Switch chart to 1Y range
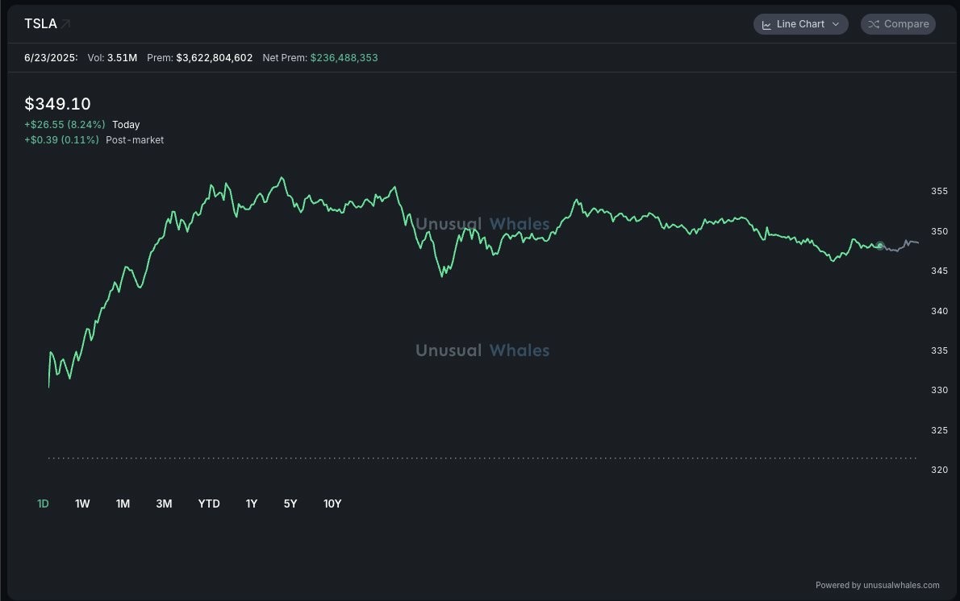Screen dimensions: 960x601 tap(252, 504)
